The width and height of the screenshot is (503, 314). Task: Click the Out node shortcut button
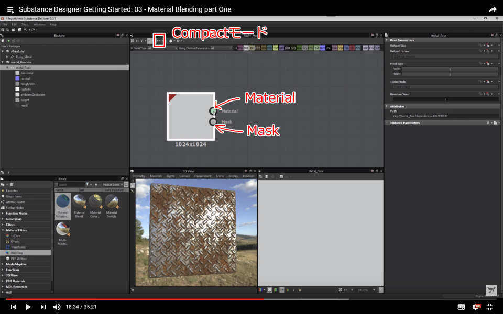pyautogui.click(x=377, y=48)
